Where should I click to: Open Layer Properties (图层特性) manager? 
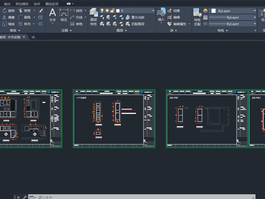pos(93,17)
